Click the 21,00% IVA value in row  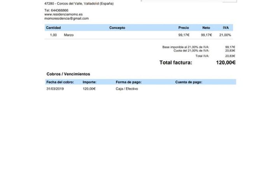pos(225,35)
